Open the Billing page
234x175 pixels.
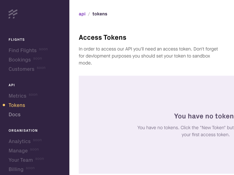[x=16, y=169]
